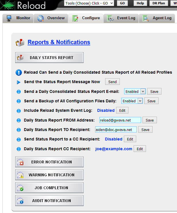
Task: Switch to the Monitor tab
Action: point(18,18)
